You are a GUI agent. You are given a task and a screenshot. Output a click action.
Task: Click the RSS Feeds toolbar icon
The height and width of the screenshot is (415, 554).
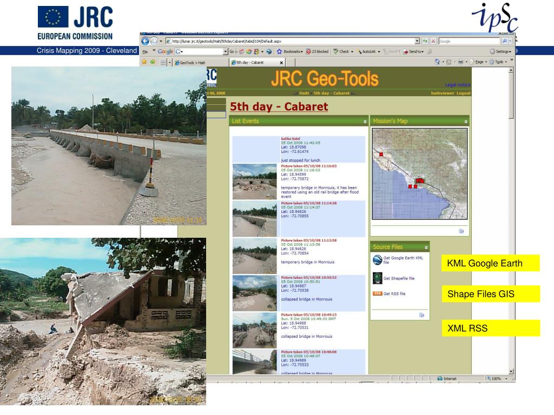pyautogui.click(x=449, y=62)
